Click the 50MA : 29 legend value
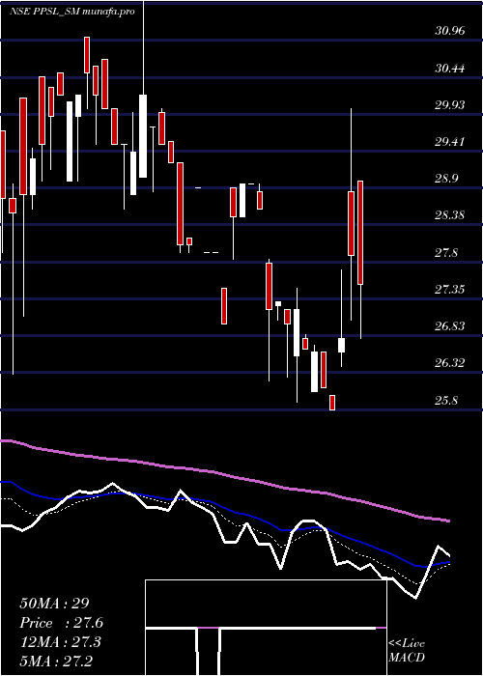 click(54, 604)
